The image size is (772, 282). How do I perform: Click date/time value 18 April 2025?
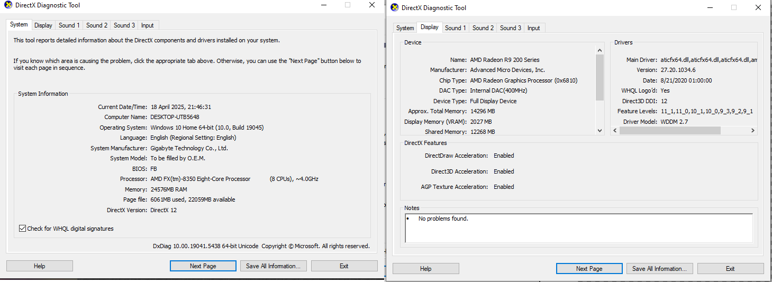[x=180, y=107]
